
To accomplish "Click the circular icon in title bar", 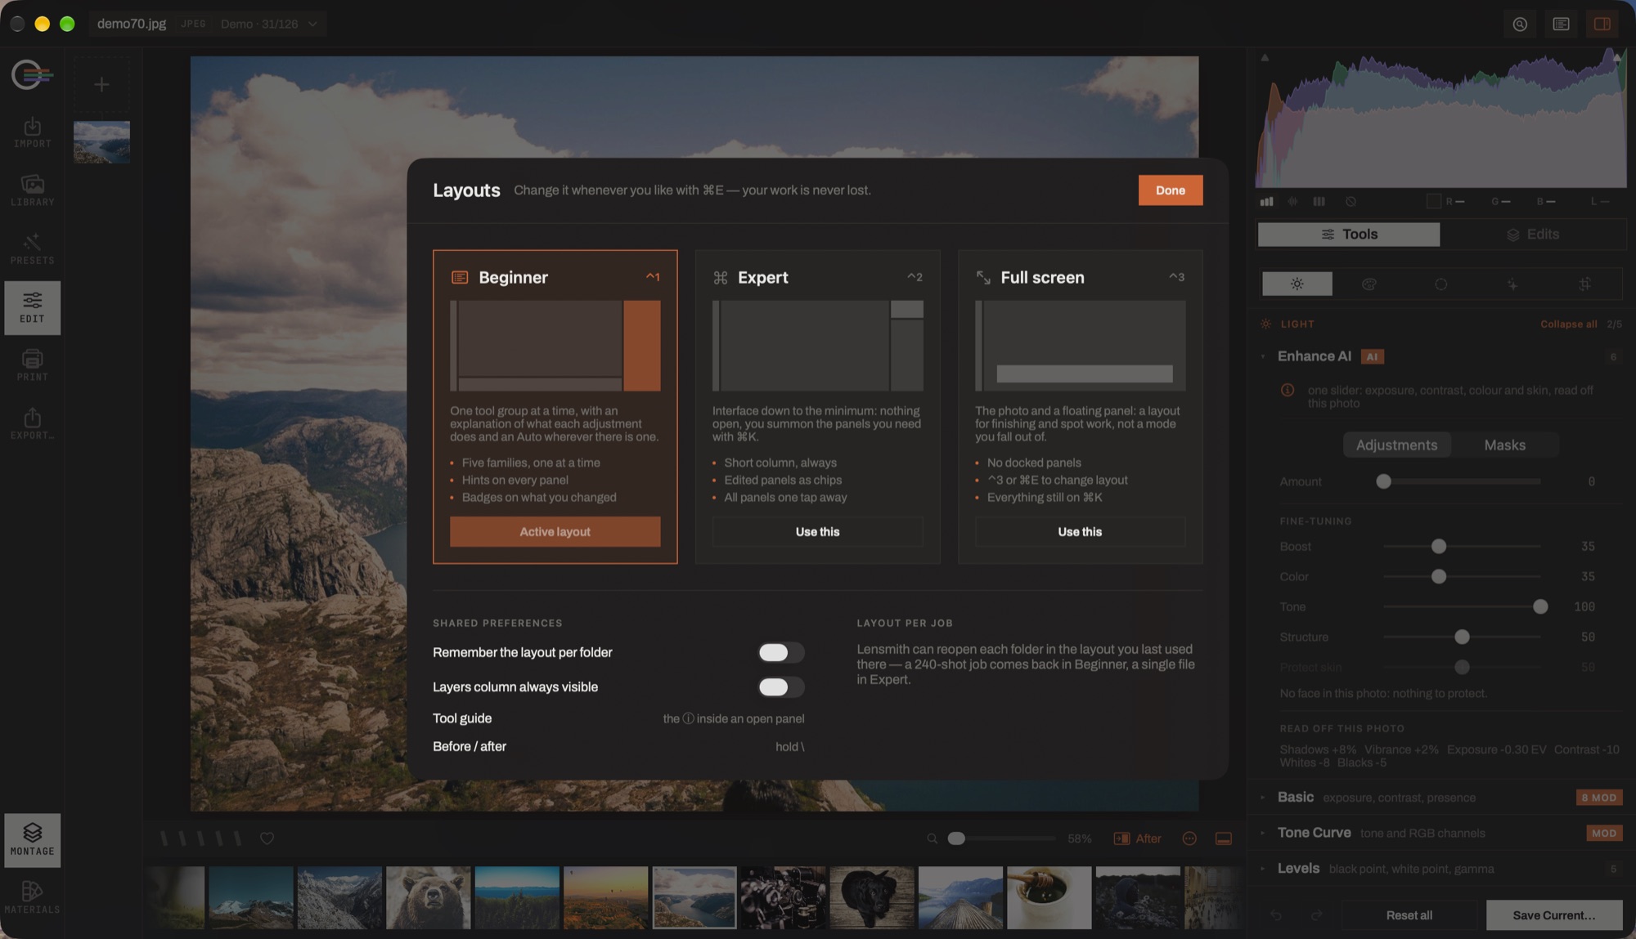I will click(1520, 24).
